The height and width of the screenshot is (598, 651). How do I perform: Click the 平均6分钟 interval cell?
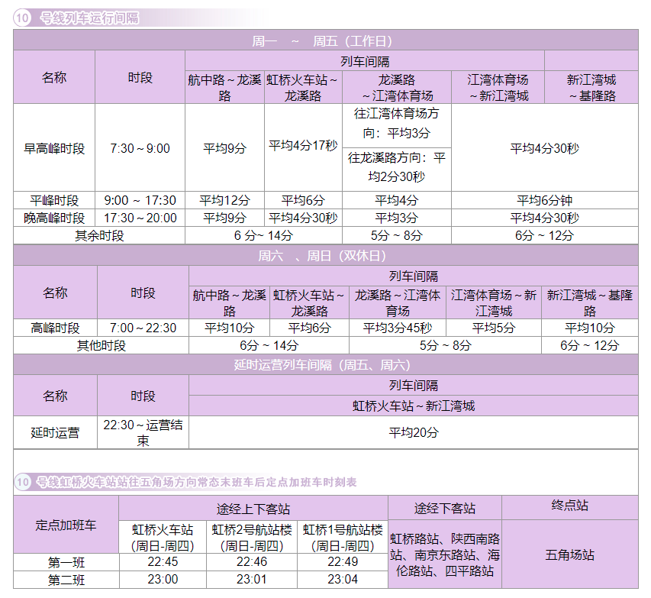544,200
